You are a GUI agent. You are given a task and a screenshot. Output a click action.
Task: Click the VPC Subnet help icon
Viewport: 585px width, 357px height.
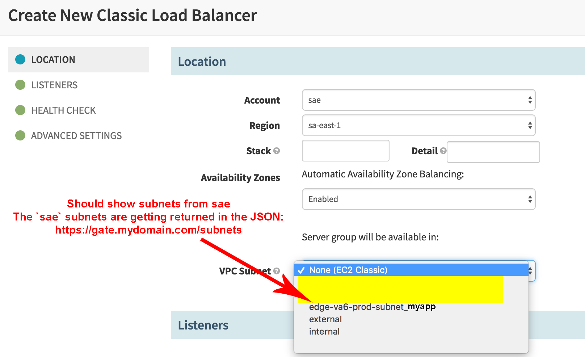pyautogui.click(x=277, y=271)
